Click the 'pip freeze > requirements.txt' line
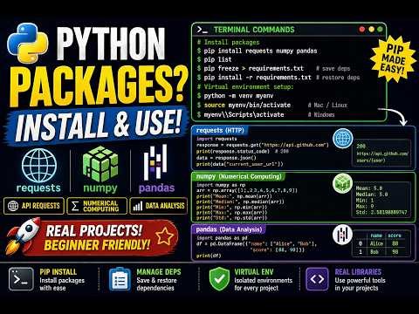This screenshot has width=419, height=314. pos(251,68)
